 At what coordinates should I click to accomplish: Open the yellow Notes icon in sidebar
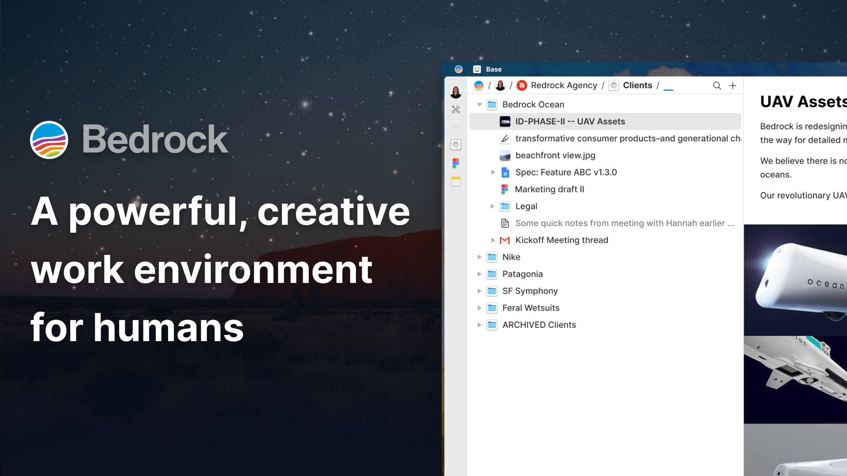456,182
